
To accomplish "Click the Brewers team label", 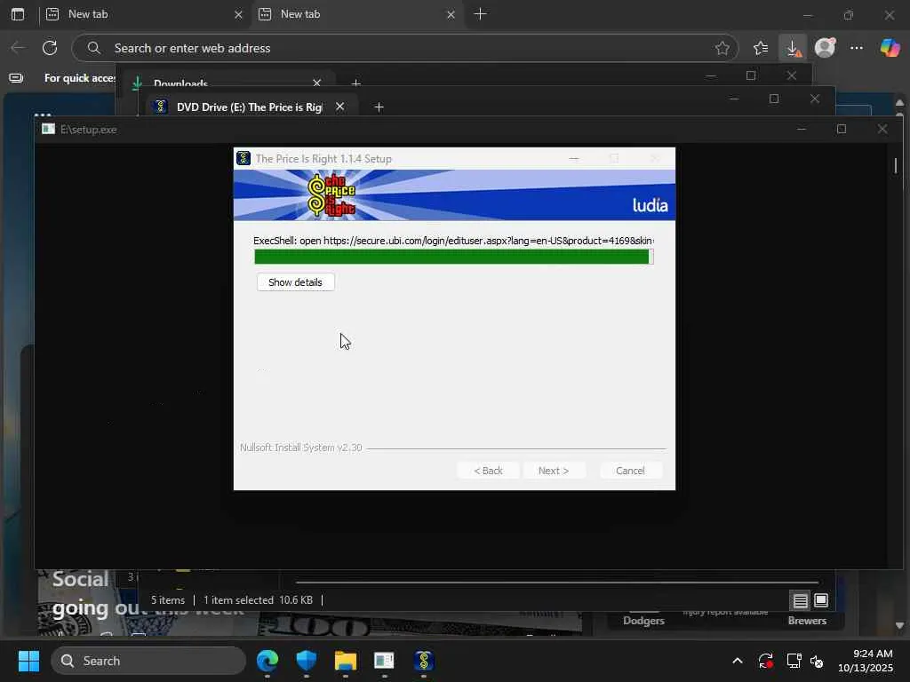I will point(807,621).
